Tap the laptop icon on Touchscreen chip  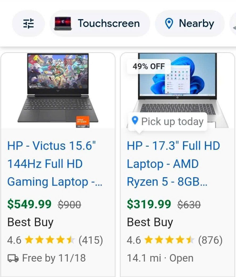coord(63,24)
